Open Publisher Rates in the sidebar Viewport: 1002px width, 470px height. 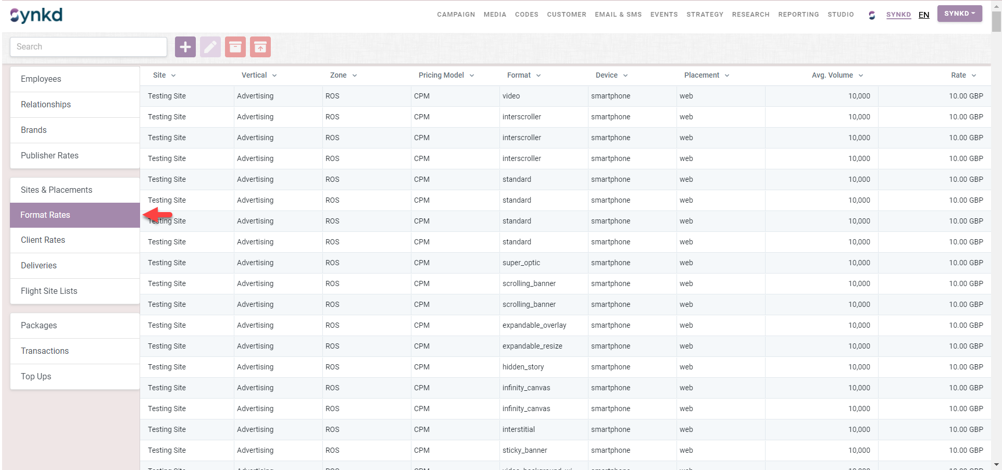click(49, 156)
